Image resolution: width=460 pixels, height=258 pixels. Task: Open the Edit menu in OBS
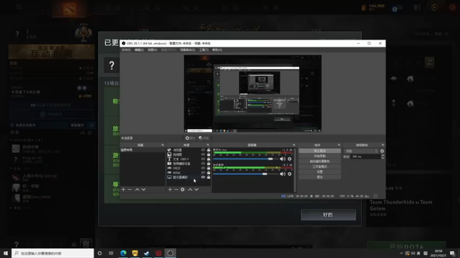pos(139,50)
